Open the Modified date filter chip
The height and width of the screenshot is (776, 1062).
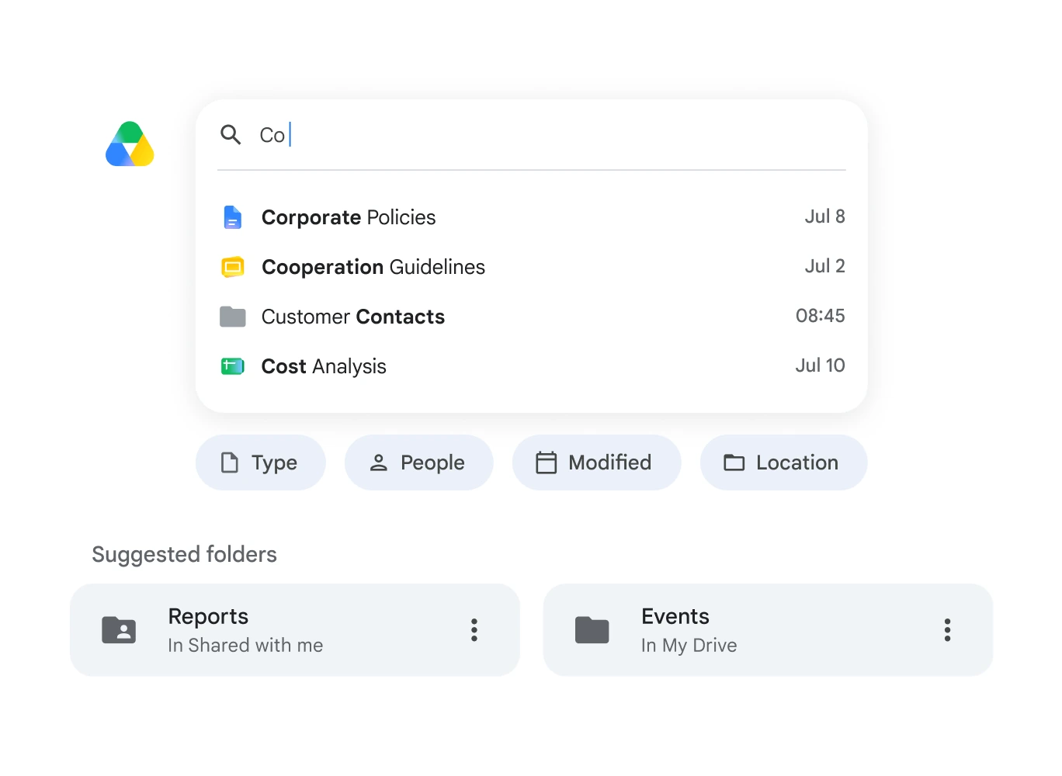[x=597, y=462]
